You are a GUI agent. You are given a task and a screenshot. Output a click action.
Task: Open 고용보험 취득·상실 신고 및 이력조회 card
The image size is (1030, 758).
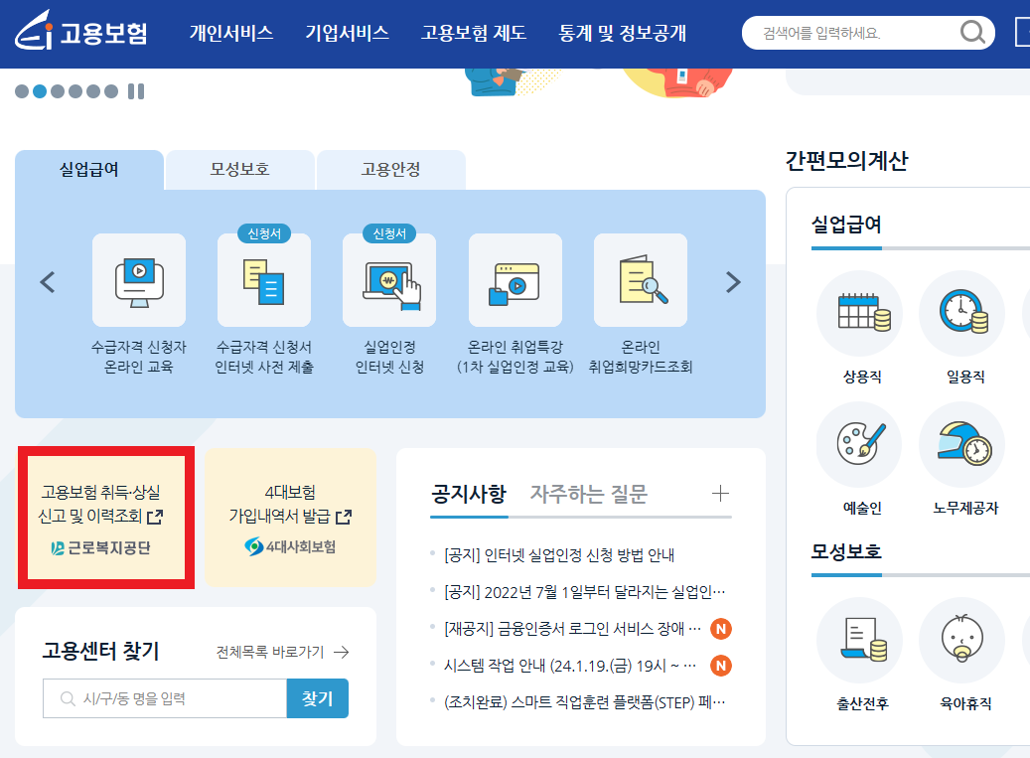105,518
